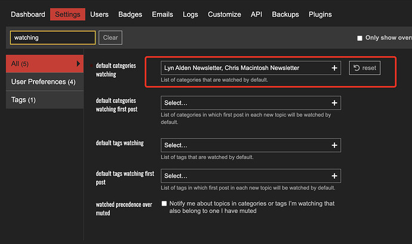Click the arrow on the All (5) row
Screen dimensions: 412x244
78,63
